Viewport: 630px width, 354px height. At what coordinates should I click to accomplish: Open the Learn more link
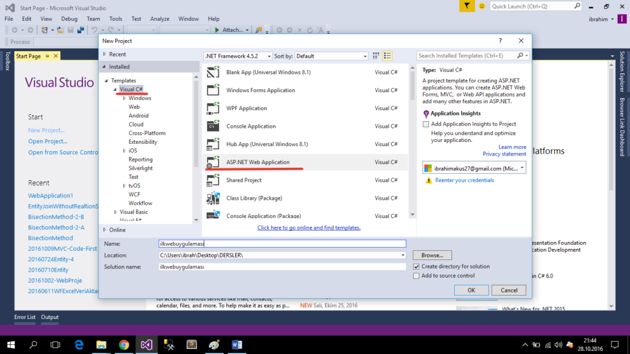[512, 147]
